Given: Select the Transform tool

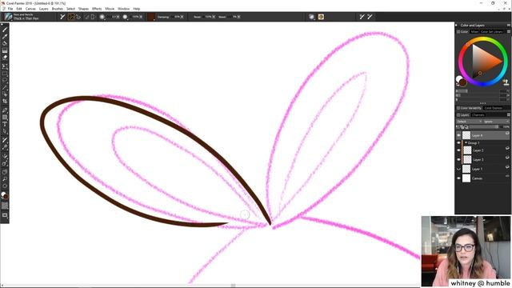Looking at the screenshot, I should click(x=5, y=66).
